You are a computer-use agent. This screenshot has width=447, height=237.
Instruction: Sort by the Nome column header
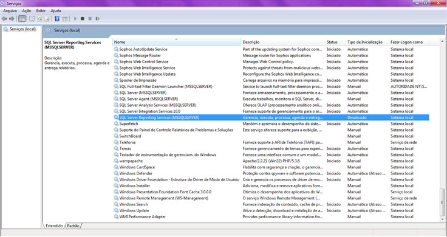pos(177,42)
